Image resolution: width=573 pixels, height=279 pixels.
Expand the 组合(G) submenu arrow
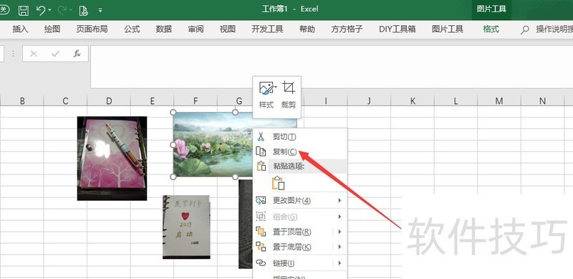pyautogui.click(x=340, y=217)
